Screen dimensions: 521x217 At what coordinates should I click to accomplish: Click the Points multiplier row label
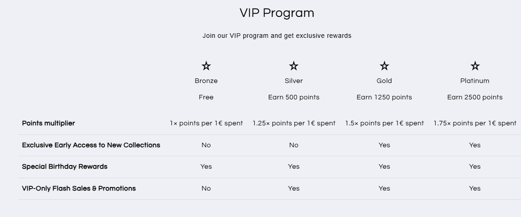pos(48,123)
